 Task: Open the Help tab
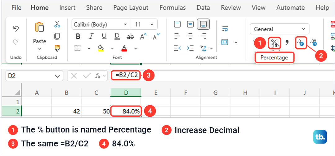click(x=322, y=8)
